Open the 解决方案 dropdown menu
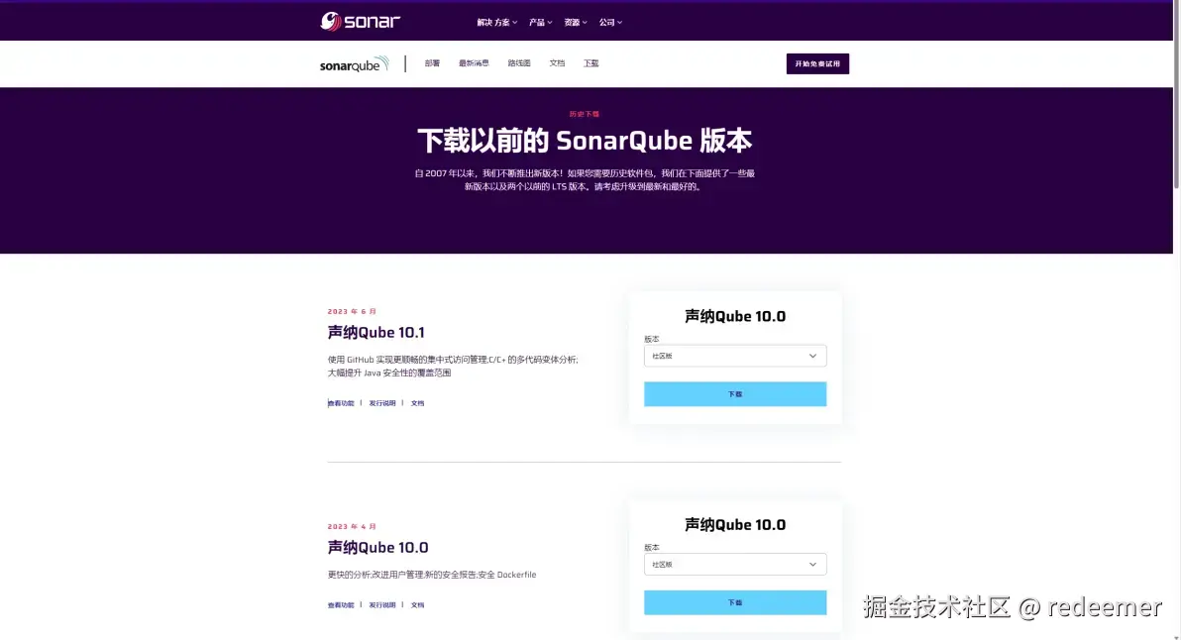 (496, 23)
